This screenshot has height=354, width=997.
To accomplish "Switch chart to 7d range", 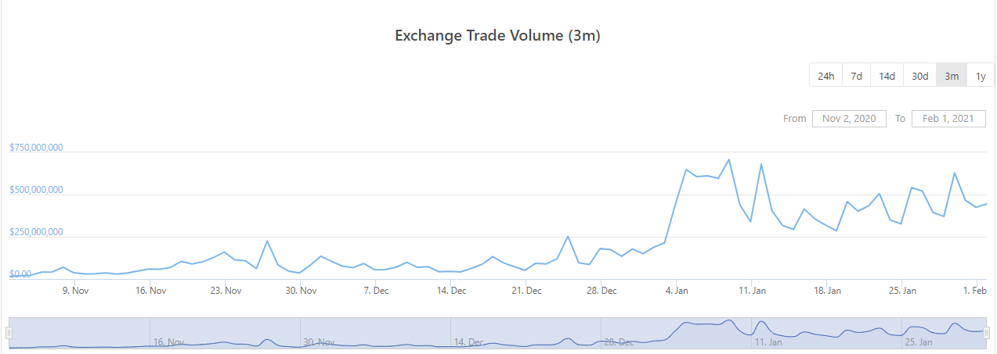I will point(857,76).
